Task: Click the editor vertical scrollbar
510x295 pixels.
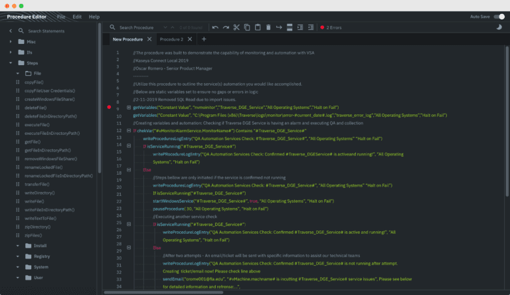Action: click(x=507, y=121)
